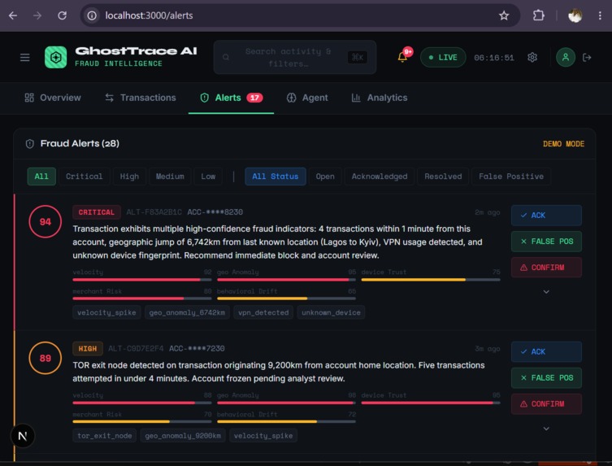This screenshot has width=612, height=466.
Task: Click the geo_anomaly_6742km tag
Action: point(187,312)
